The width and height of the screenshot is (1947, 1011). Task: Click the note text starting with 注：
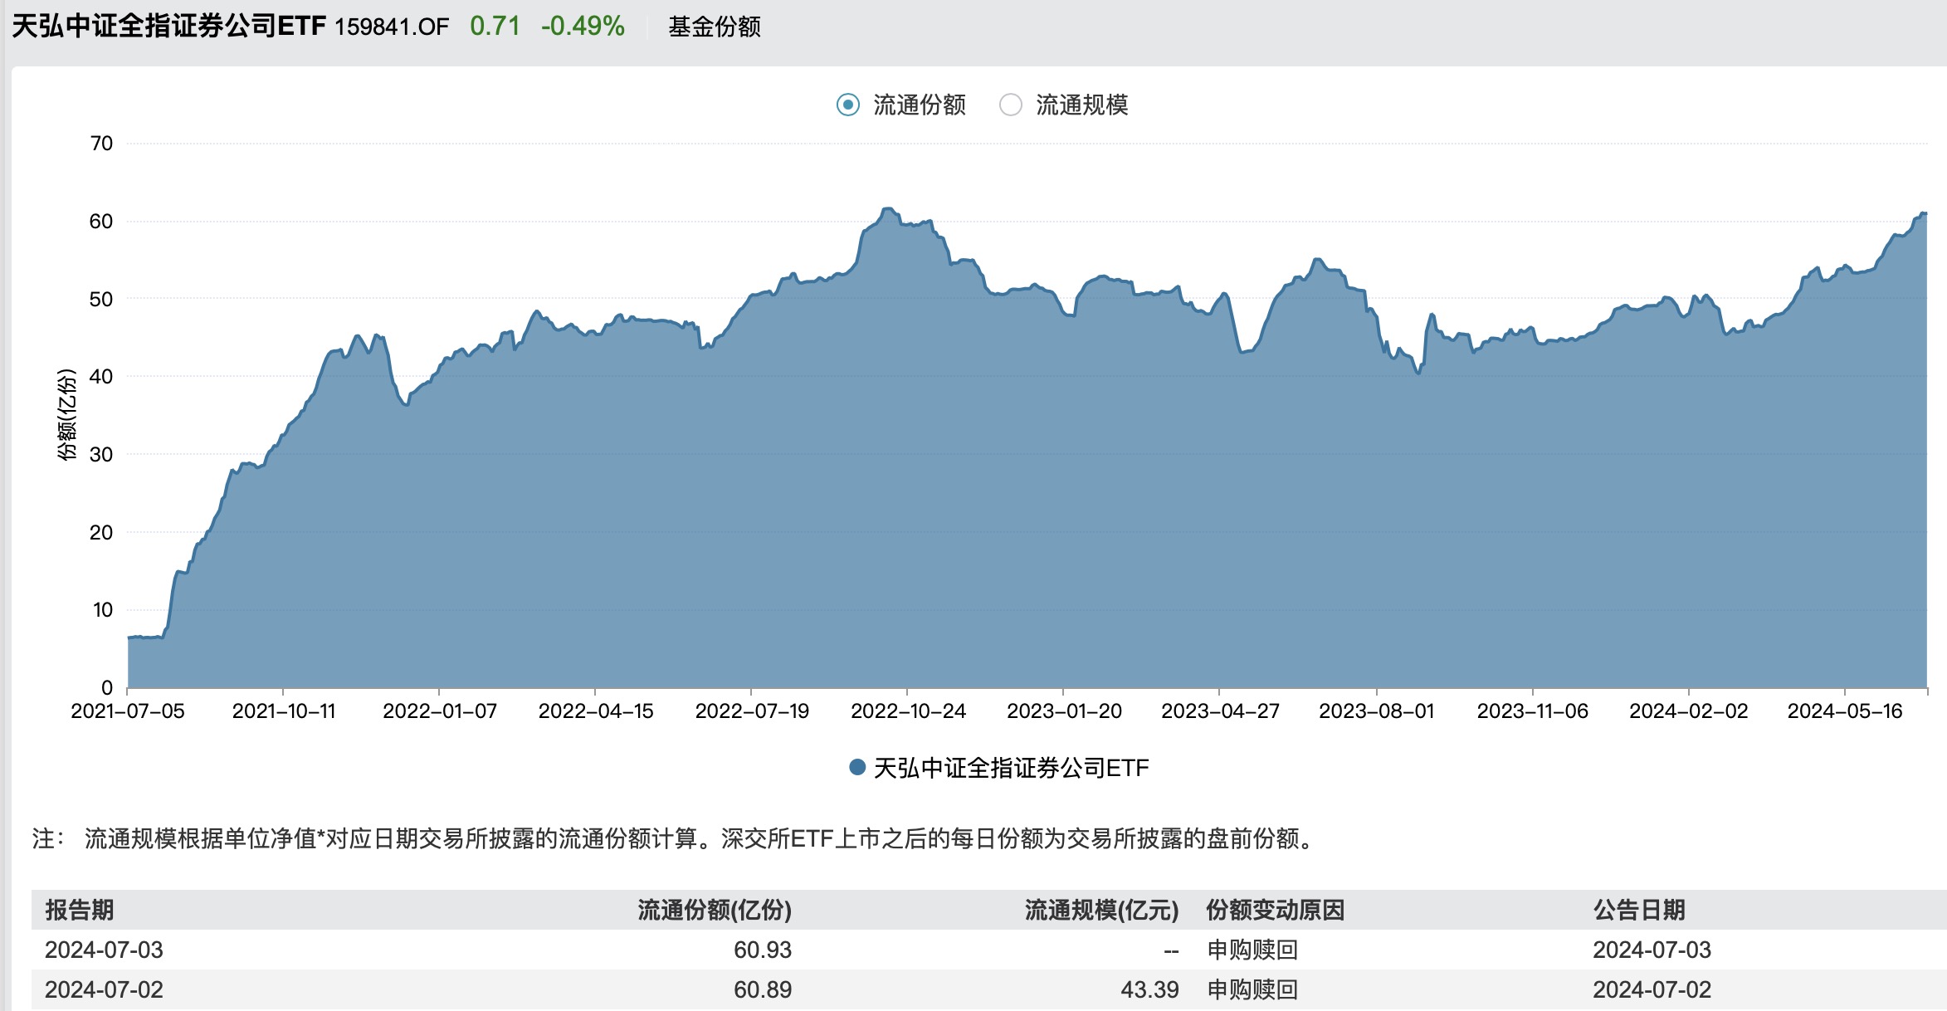tap(674, 838)
